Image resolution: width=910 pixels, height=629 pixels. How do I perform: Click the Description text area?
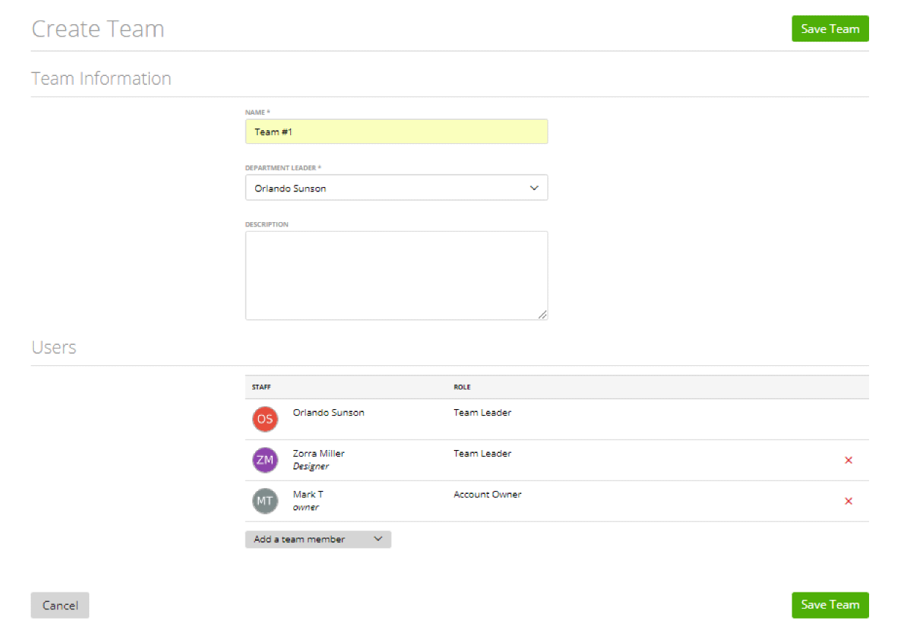pos(397,275)
